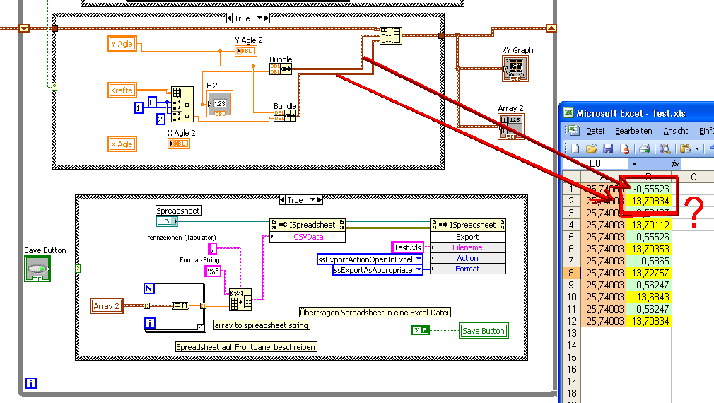Open Excel Datei menu

point(595,131)
